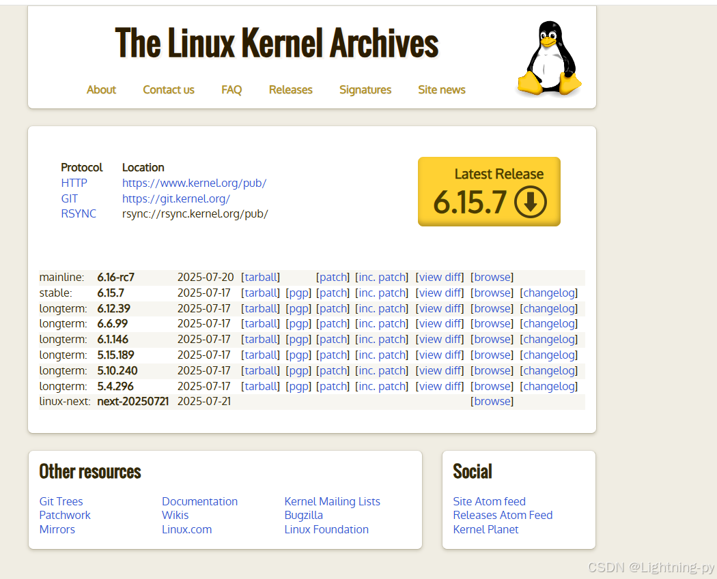Open the changelog for longterm 5.10.240
717x579 pixels.
[549, 370]
